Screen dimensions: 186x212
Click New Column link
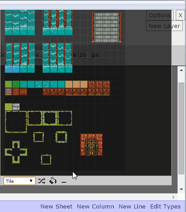(x=95, y=206)
